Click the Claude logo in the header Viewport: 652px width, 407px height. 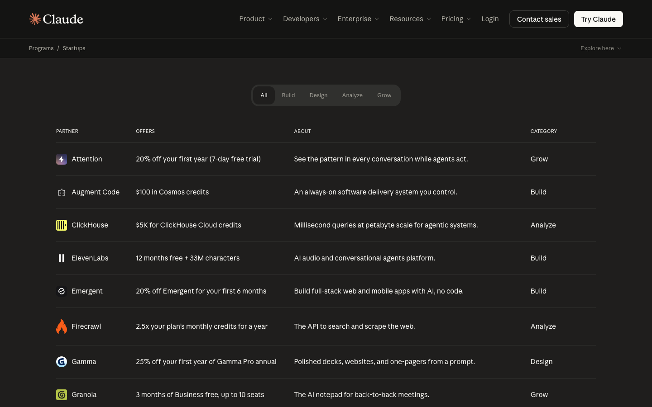point(56,19)
